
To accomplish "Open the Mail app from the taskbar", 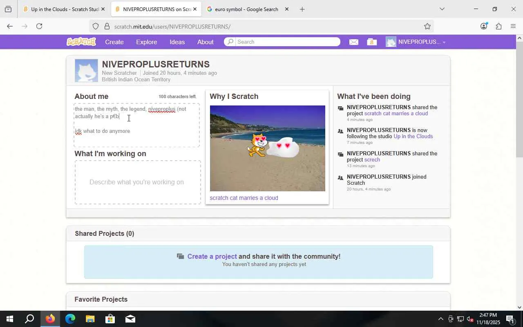I will pos(130,319).
